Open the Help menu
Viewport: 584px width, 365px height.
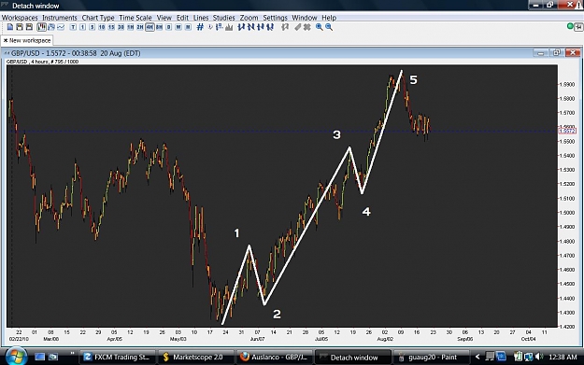click(x=329, y=18)
